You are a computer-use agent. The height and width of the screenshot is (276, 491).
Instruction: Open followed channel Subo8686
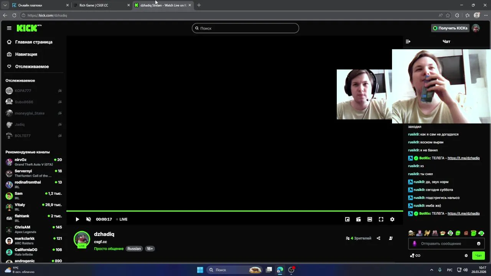pyautogui.click(x=34, y=102)
